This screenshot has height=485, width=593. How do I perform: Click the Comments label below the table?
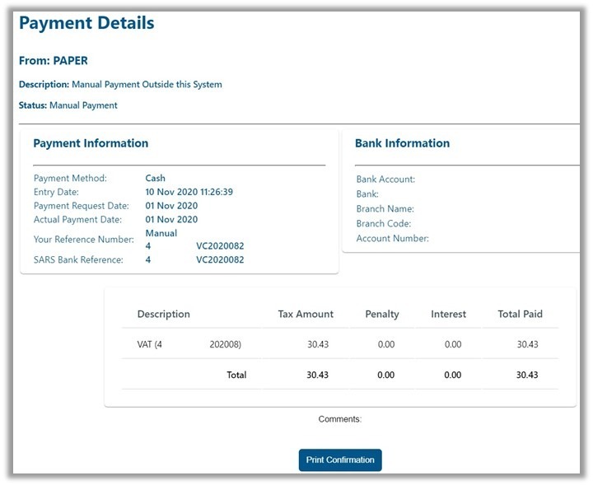[x=339, y=419]
